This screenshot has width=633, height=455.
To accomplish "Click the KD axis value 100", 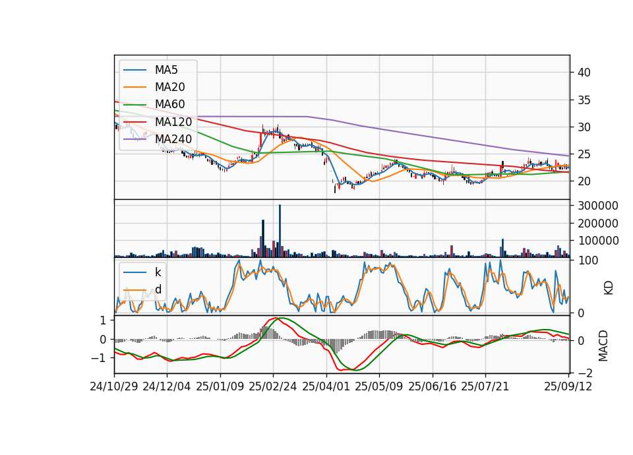I will pos(588,260).
